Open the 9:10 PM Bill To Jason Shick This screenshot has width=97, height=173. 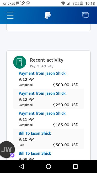(48, 139)
